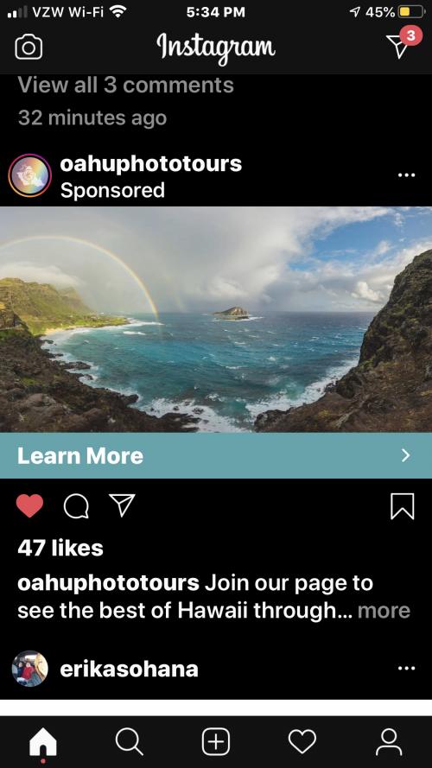Open the Activity heart tab

tap(302, 742)
